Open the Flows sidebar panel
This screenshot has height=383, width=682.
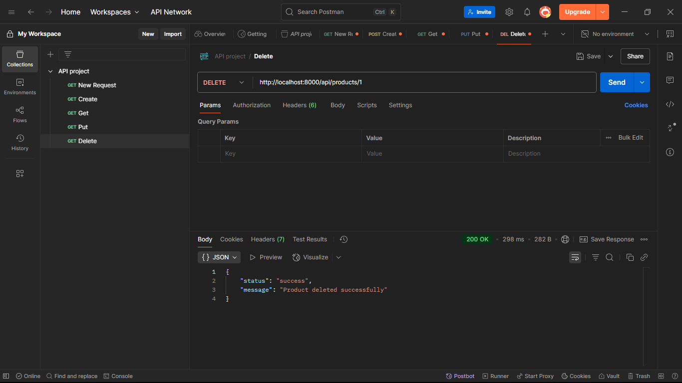(x=20, y=115)
